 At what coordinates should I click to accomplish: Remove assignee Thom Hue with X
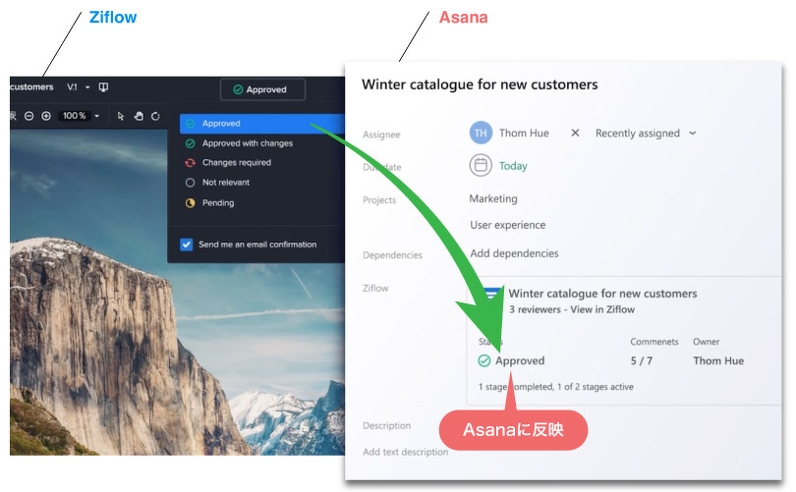tap(575, 133)
